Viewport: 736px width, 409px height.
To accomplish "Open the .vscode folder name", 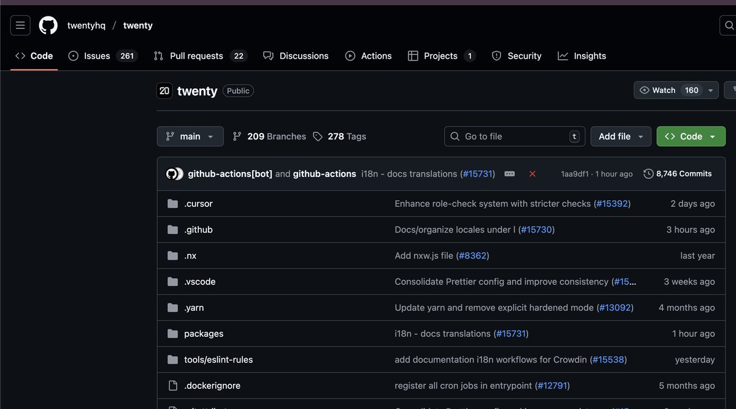I will coord(200,282).
